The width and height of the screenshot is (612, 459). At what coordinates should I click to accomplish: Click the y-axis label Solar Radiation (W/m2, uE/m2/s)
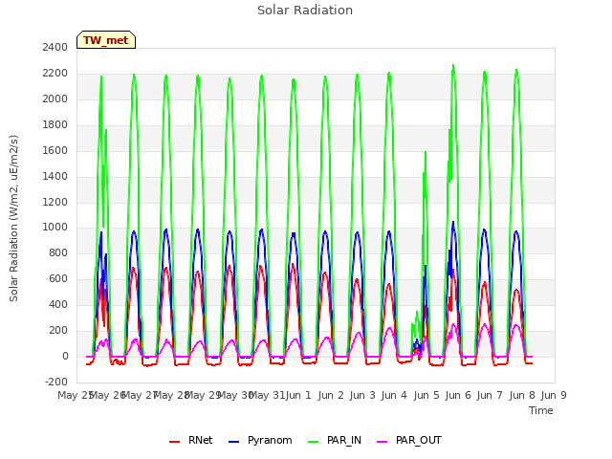13,218
